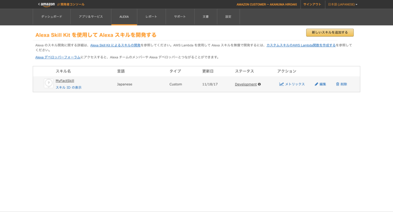Visit the Alexa デベロッパーフォーラム link
393x212 pixels.
tap(58, 58)
